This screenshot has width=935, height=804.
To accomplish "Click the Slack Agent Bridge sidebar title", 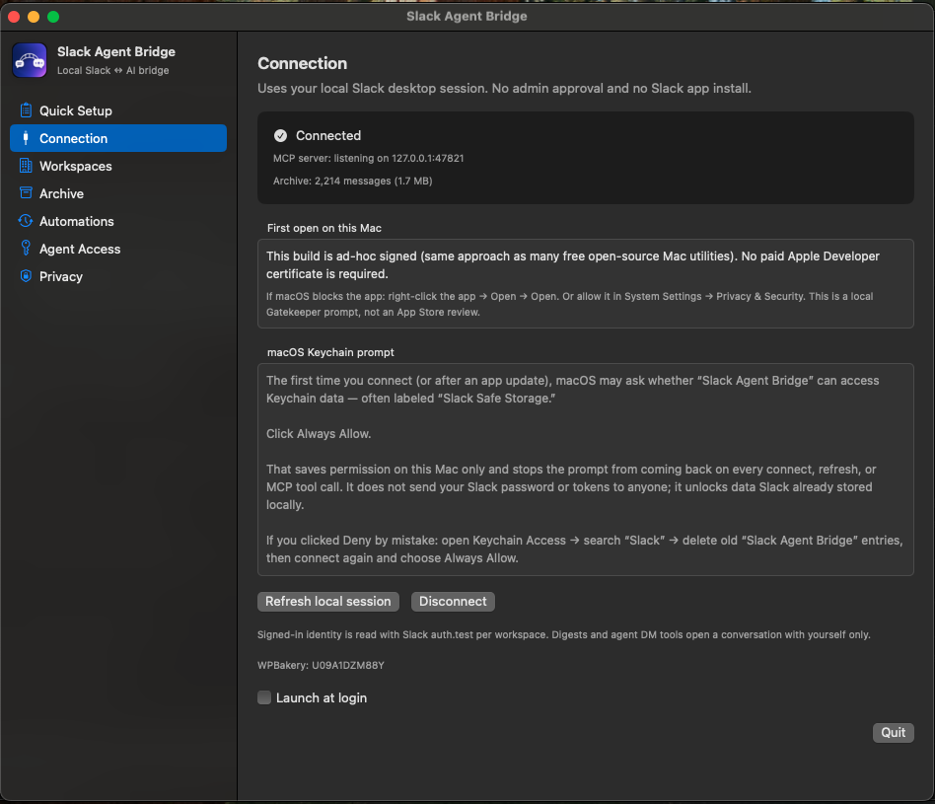I will click(116, 51).
